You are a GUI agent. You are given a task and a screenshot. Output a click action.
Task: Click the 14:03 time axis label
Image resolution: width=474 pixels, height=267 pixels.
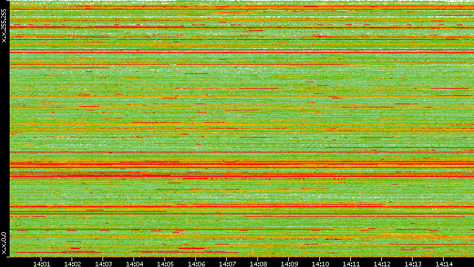[x=103, y=264]
